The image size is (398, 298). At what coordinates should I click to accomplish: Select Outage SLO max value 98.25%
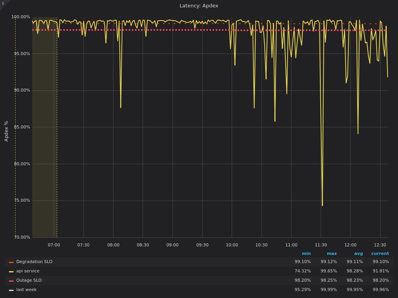tap(329, 280)
